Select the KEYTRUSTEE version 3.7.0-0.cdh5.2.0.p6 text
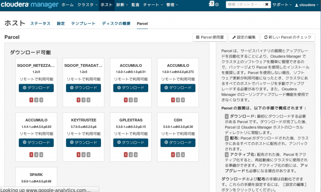Image resolution: width=321 pixels, height=192 pixels. tap(83, 127)
